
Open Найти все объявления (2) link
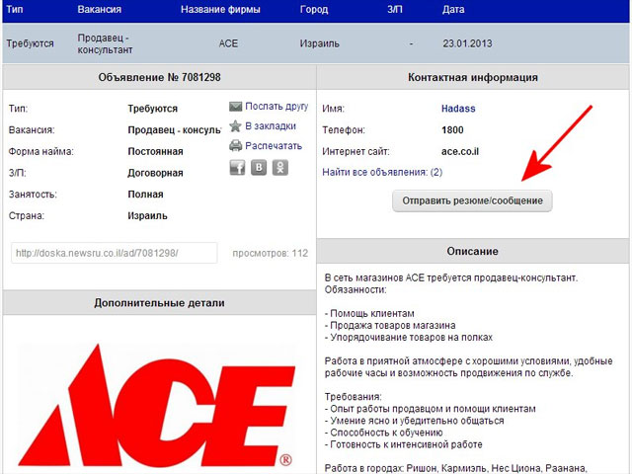click(x=382, y=172)
